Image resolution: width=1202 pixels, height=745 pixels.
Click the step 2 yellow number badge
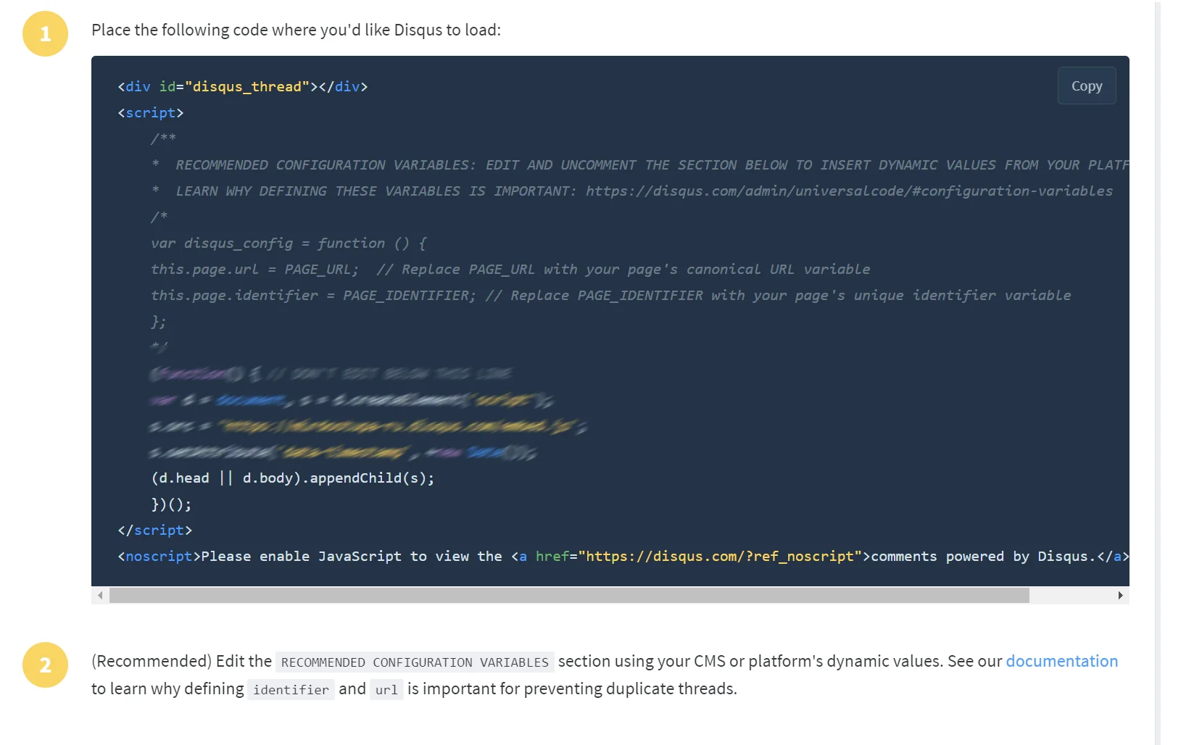pos(45,665)
